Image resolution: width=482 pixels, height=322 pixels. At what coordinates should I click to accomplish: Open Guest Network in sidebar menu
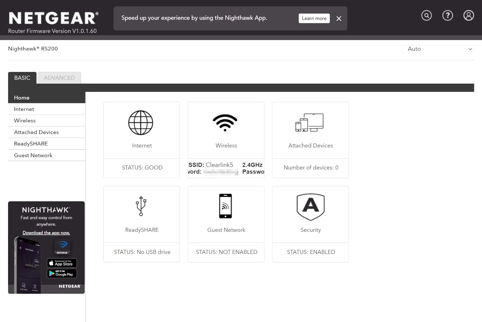pyautogui.click(x=47, y=155)
